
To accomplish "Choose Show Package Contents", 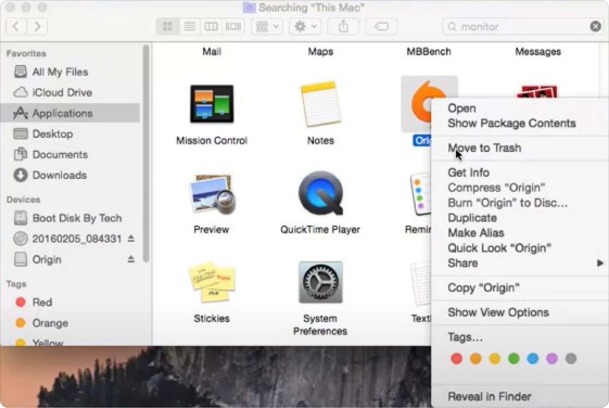I will click(512, 123).
